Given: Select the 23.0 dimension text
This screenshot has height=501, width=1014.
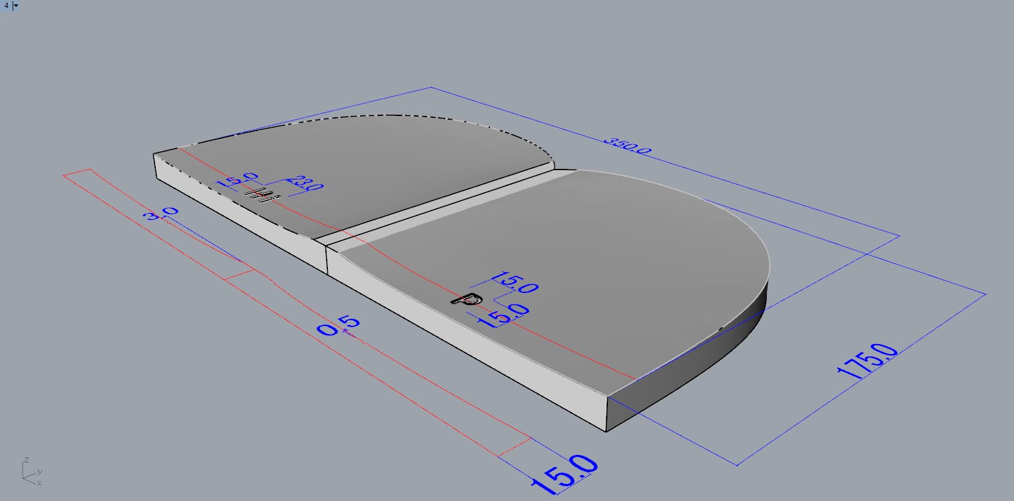Looking at the screenshot, I should coord(307,184).
